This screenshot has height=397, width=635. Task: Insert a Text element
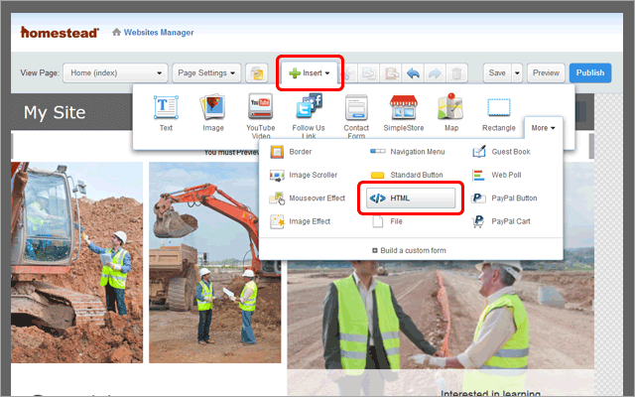(x=166, y=113)
